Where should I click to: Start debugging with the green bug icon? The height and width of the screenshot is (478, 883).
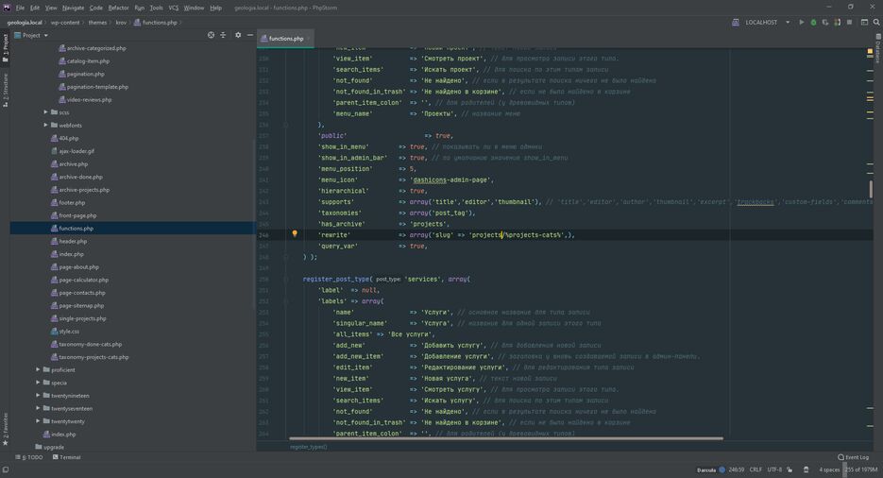[x=813, y=23]
